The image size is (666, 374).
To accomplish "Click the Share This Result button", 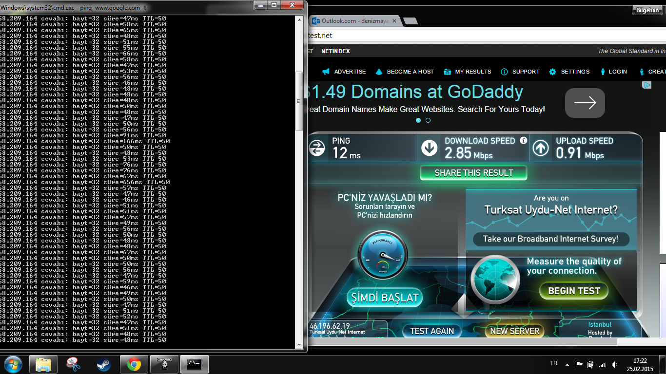I will [473, 173].
